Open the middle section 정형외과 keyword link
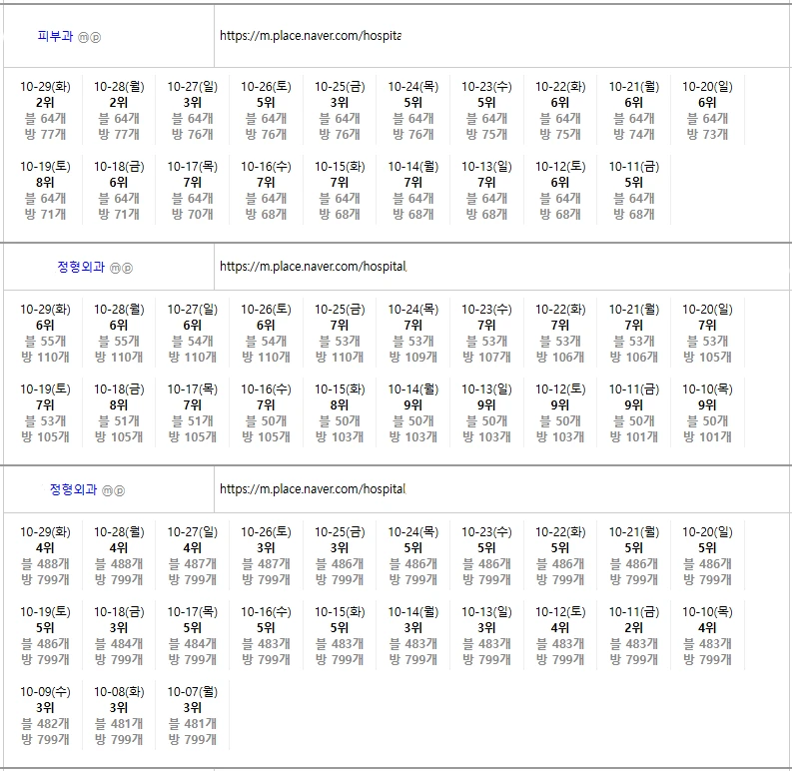The height and width of the screenshot is (771, 792). (x=82, y=267)
